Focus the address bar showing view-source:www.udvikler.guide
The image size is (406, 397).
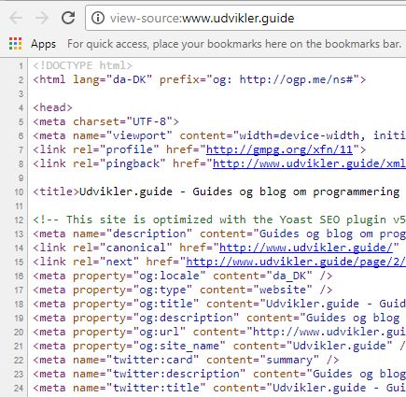click(245, 18)
